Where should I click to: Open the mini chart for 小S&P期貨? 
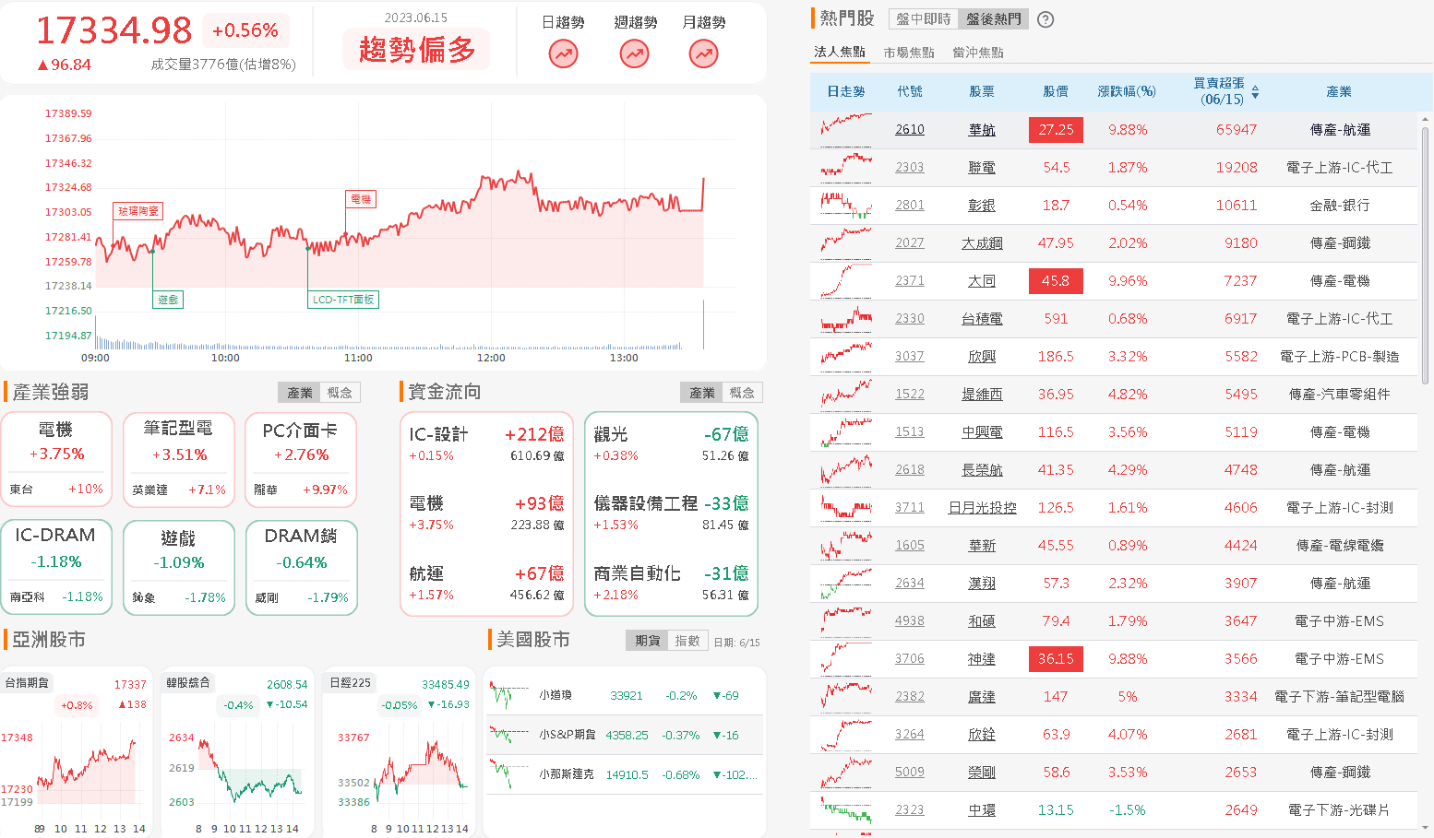click(508, 735)
